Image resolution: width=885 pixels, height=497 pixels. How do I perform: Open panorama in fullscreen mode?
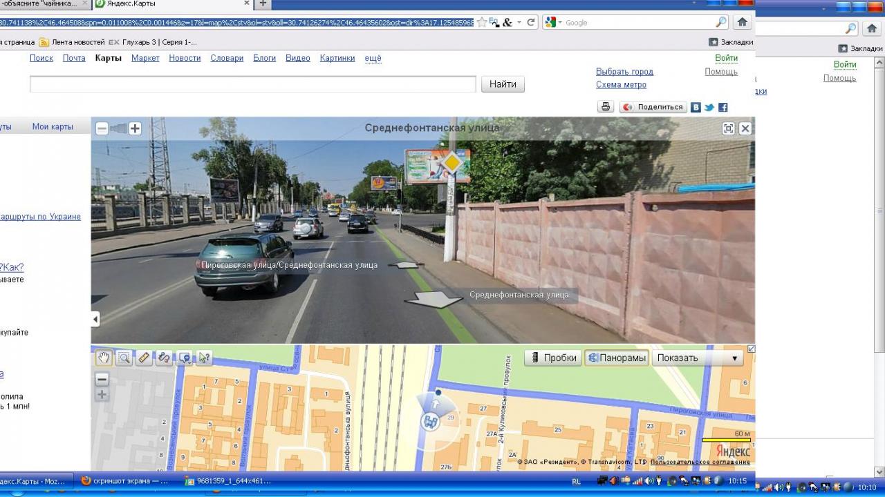click(728, 128)
